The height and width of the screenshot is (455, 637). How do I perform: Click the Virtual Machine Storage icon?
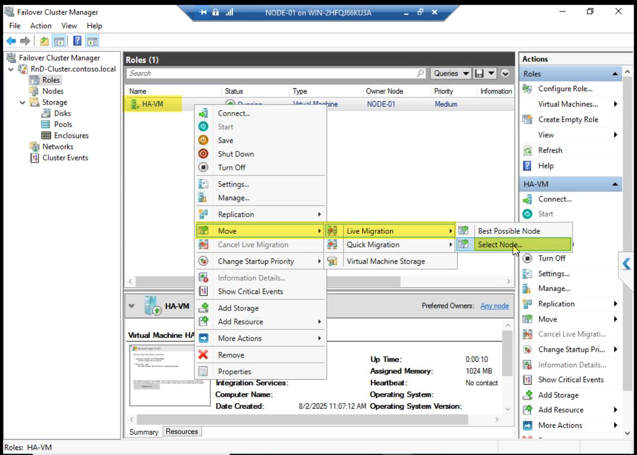coord(332,261)
